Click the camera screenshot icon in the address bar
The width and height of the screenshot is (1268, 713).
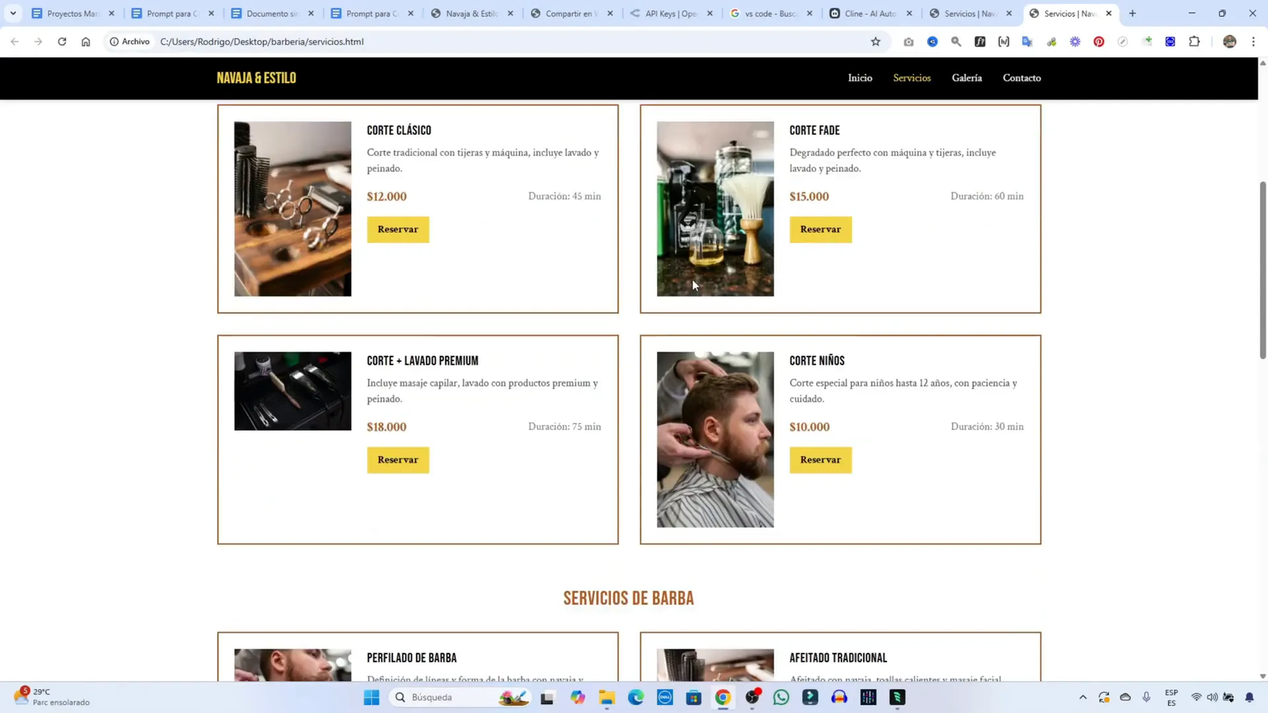click(907, 41)
